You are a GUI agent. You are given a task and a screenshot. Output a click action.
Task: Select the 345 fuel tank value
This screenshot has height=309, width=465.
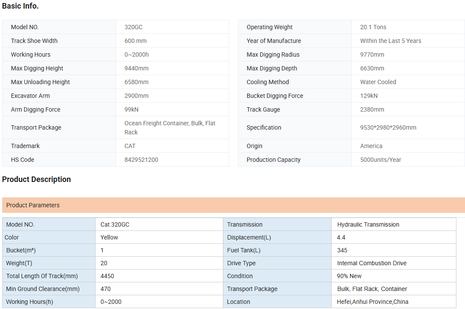(x=342, y=250)
